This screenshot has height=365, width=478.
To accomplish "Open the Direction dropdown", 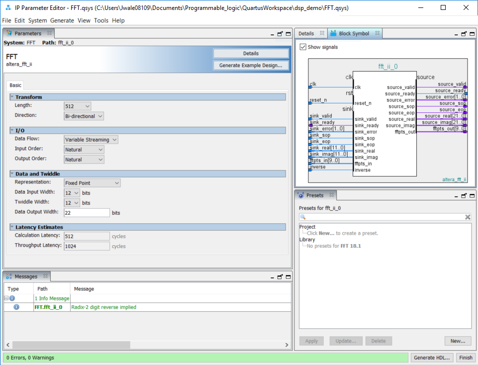I will click(84, 116).
